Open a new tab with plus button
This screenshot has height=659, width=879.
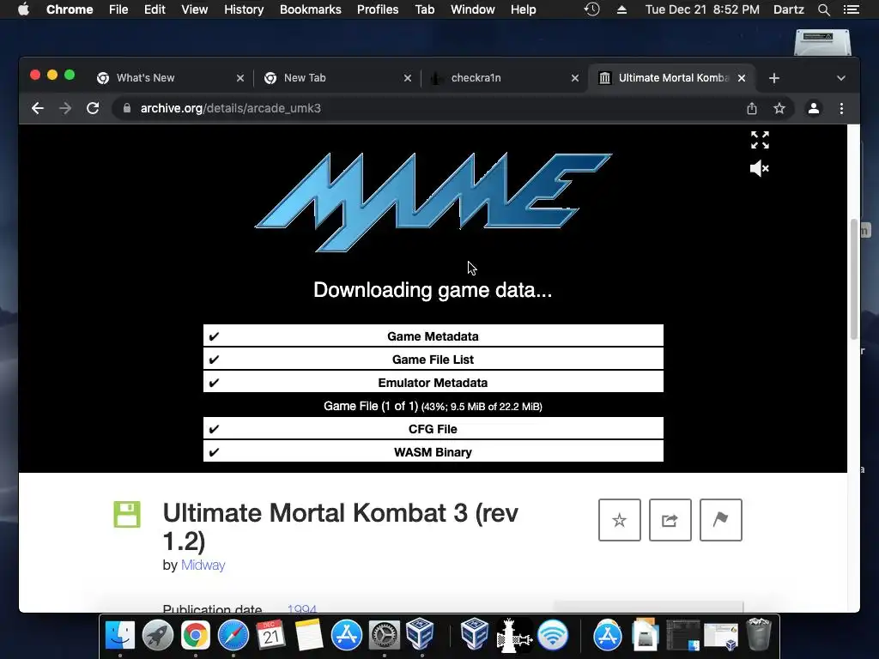pyautogui.click(x=774, y=78)
